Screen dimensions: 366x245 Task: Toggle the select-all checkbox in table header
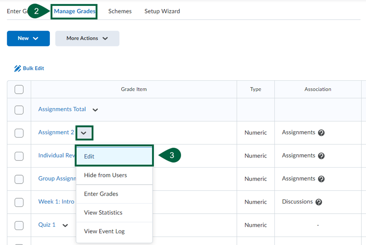pyautogui.click(x=19, y=89)
